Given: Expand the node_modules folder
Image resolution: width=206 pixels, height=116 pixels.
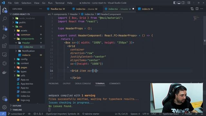Looking at the screenshot, I should coord(13,18).
